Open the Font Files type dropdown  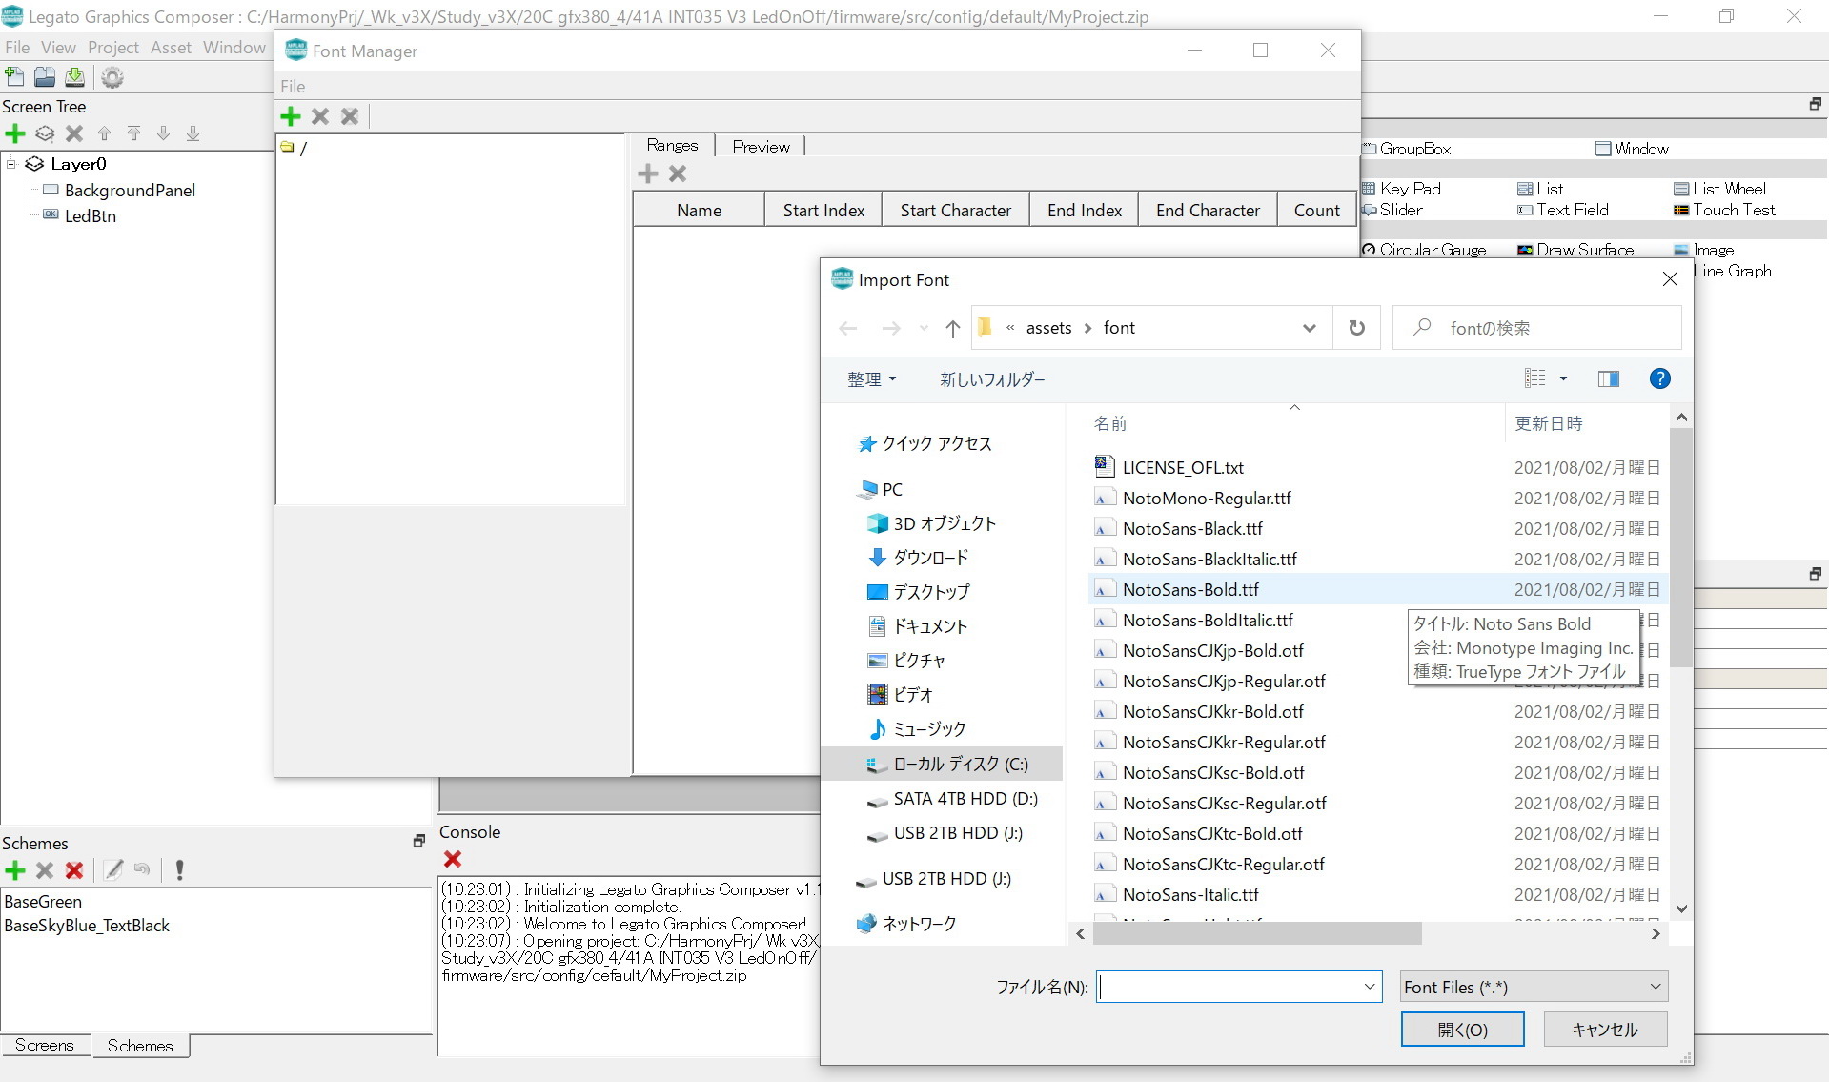(x=1534, y=987)
